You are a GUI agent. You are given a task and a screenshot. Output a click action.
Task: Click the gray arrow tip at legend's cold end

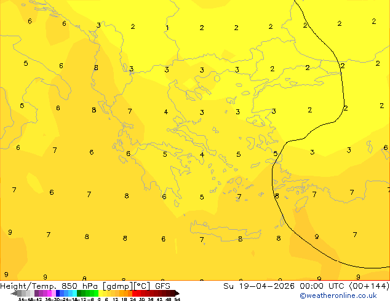[x=14, y=293]
